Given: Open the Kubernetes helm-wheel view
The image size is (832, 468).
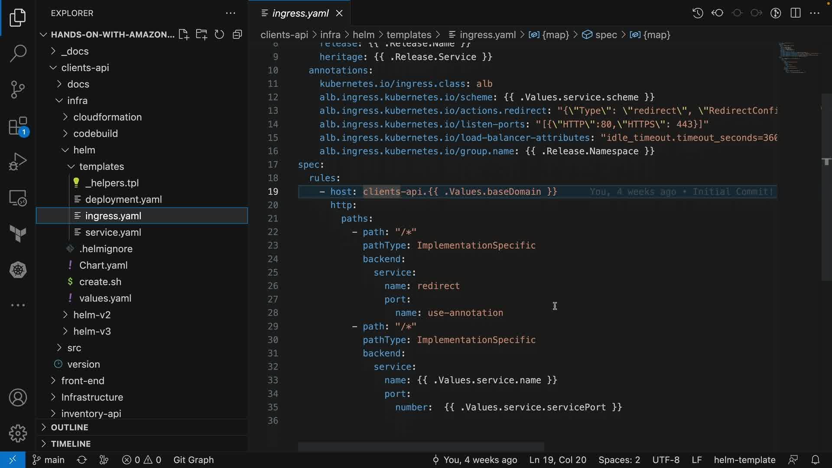Looking at the screenshot, I should [x=18, y=270].
